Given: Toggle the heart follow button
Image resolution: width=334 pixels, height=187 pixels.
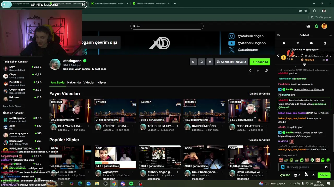Looking at the screenshot, I should [210, 62].
